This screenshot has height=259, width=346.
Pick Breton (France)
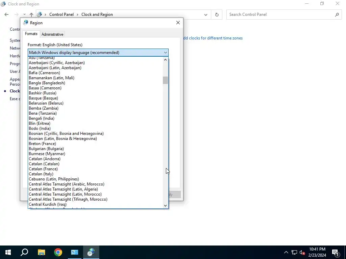coord(95,144)
